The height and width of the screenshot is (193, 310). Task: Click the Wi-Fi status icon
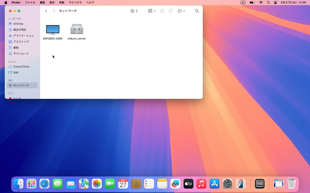coord(261,2)
